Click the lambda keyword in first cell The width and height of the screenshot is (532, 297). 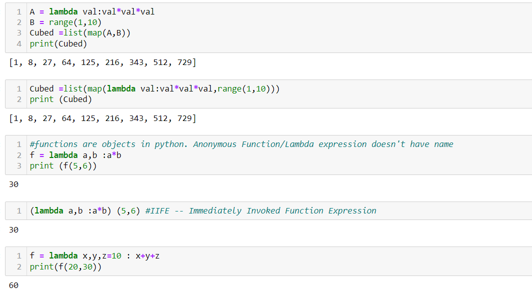[x=63, y=11]
